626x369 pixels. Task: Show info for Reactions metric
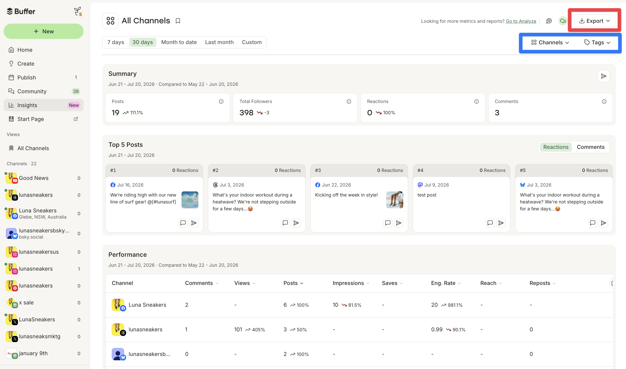click(x=477, y=101)
